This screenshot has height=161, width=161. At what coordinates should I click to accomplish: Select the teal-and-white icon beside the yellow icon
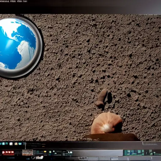pyautogui.click(x=20, y=144)
